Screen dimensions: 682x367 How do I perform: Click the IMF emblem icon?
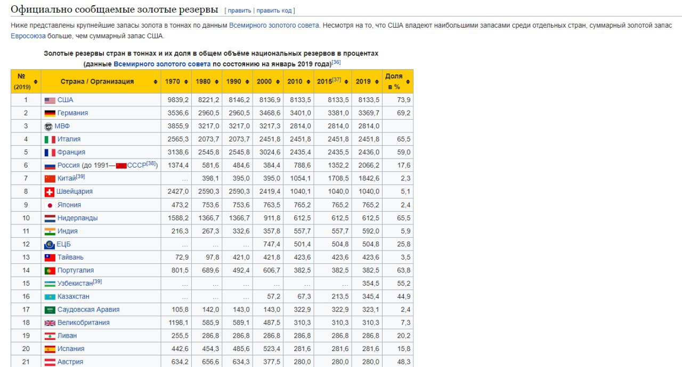pos(48,127)
